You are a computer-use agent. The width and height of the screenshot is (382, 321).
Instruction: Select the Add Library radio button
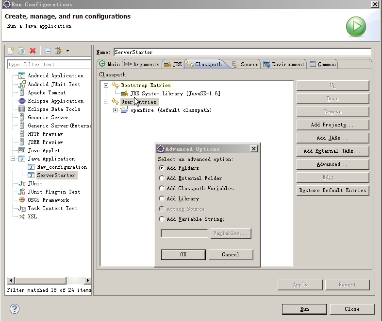coord(162,198)
